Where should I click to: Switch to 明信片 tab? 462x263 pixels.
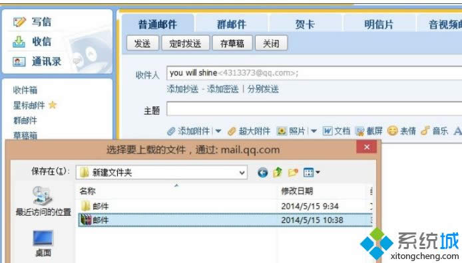click(x=379, y=24)
